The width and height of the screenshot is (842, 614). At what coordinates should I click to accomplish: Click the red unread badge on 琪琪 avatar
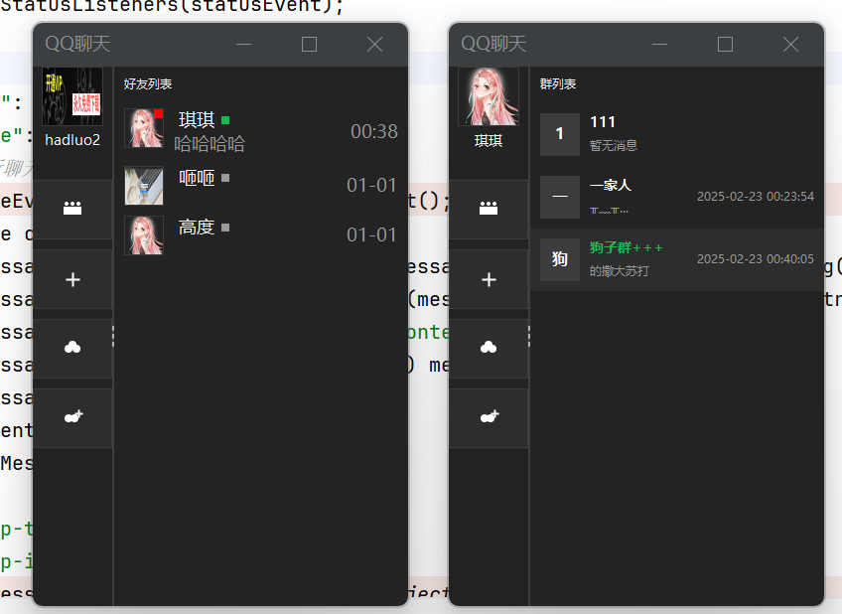pyautogui.click(x=159, y=113)
